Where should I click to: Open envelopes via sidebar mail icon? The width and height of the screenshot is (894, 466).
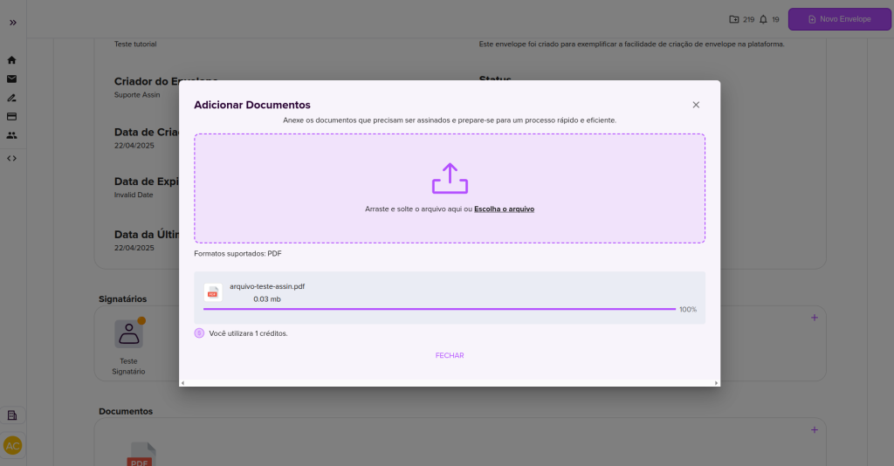click(11, 79)
